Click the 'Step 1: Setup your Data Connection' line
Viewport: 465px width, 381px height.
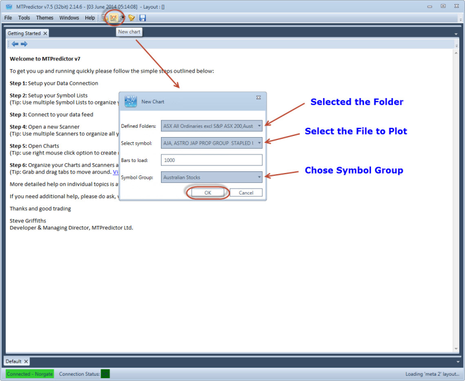pyautogui.click(x=53, y=83)
